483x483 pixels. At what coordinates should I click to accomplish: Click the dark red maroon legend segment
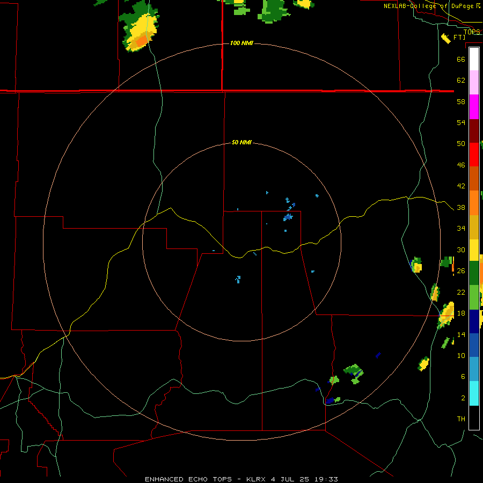pyautogui.click(x=474, y=131)
